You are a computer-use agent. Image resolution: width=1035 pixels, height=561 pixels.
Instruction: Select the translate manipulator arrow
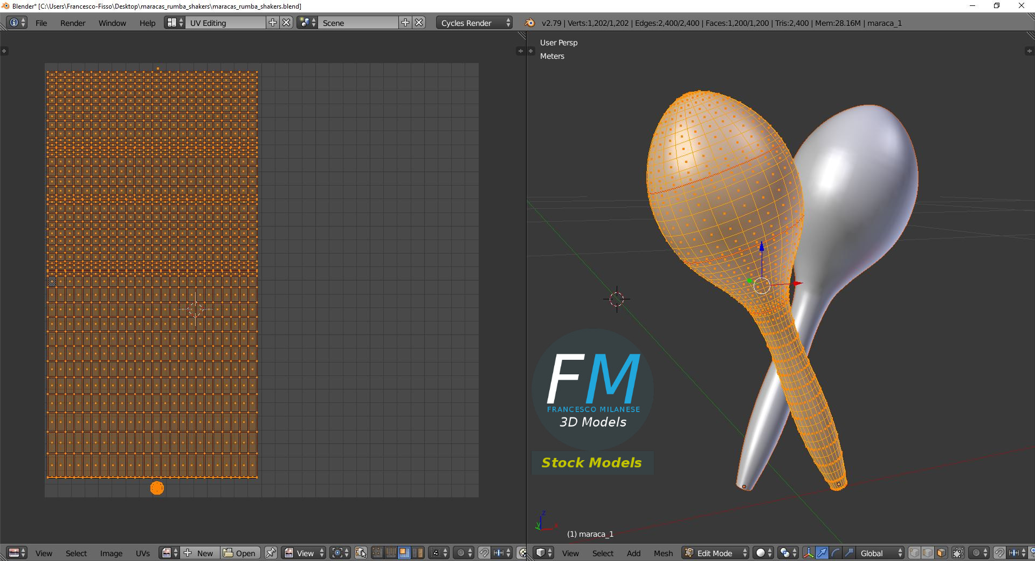[822, 553]
